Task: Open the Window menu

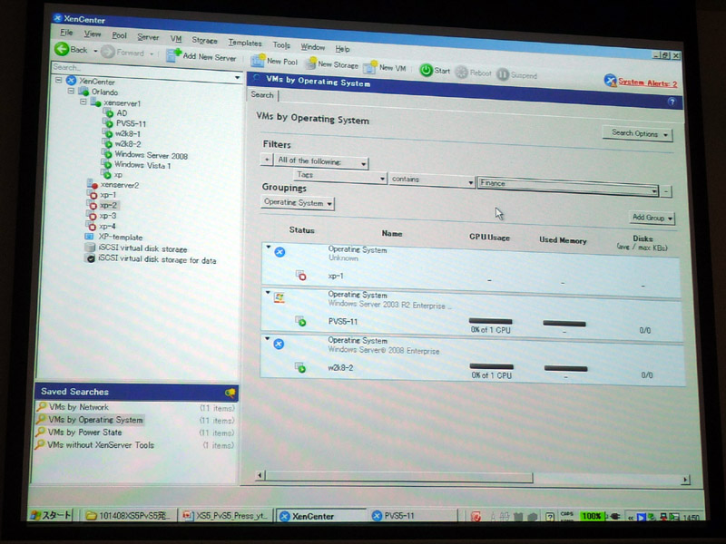Action: tap(312, 47)
